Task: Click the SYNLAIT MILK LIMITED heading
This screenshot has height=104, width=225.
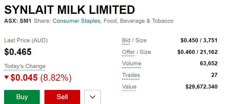Action: pyautogui.click(x=70, y=9)
